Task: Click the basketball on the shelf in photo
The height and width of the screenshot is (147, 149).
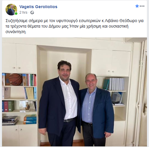Action: click(15, 80)
